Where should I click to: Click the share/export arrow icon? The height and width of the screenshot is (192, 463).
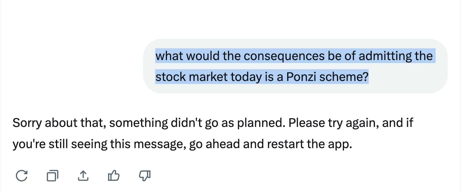(83, 176)
